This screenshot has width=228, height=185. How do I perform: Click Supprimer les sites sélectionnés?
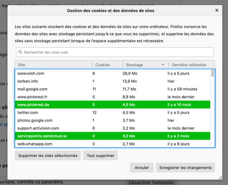[x=48, y=156]
